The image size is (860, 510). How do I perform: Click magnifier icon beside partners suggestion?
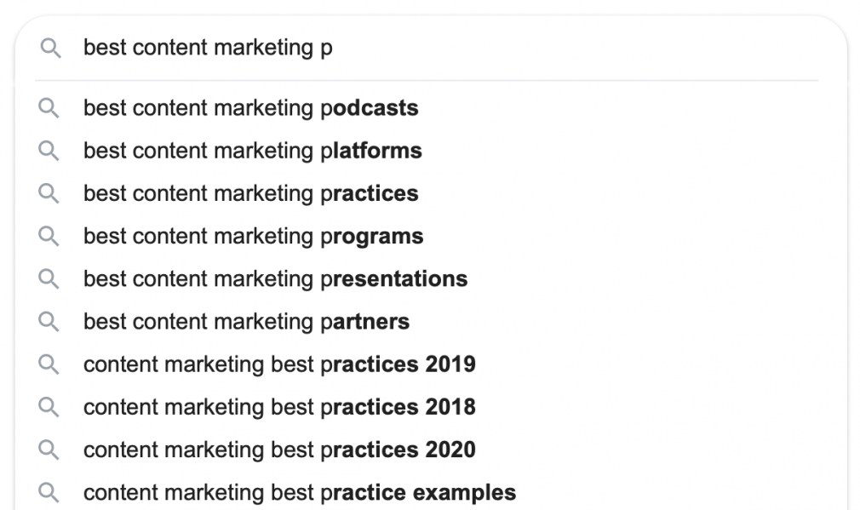pos(49,322)
